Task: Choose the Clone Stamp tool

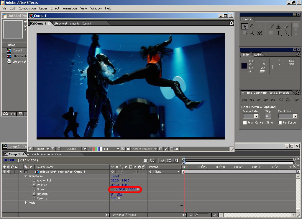Action: pos(278,26)
